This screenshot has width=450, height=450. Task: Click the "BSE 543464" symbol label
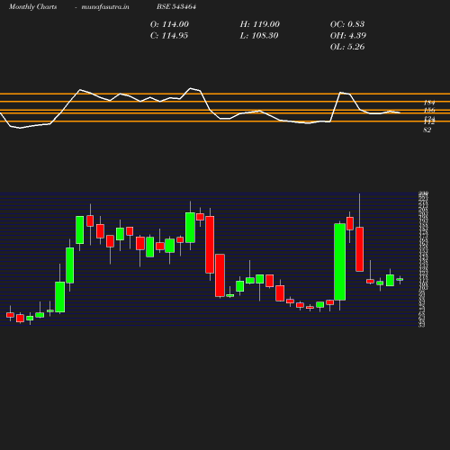pyautogui.click(x=176, y=6)
